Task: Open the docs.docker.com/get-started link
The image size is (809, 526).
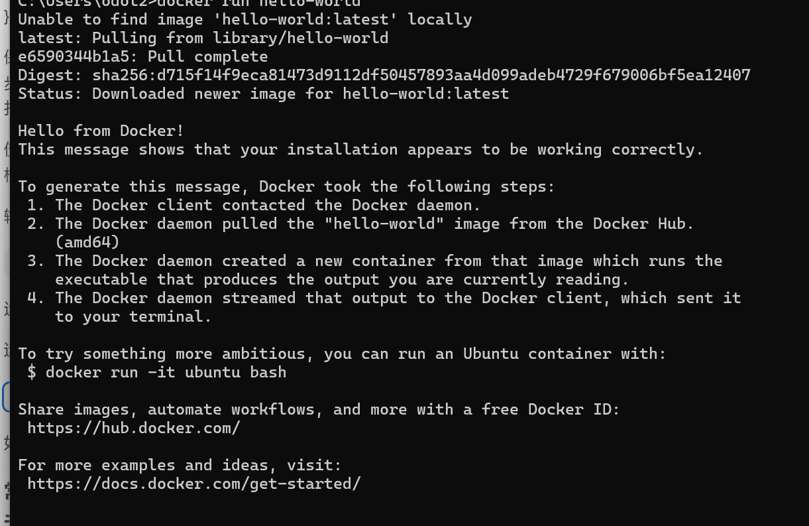Action: coord(194,484)
